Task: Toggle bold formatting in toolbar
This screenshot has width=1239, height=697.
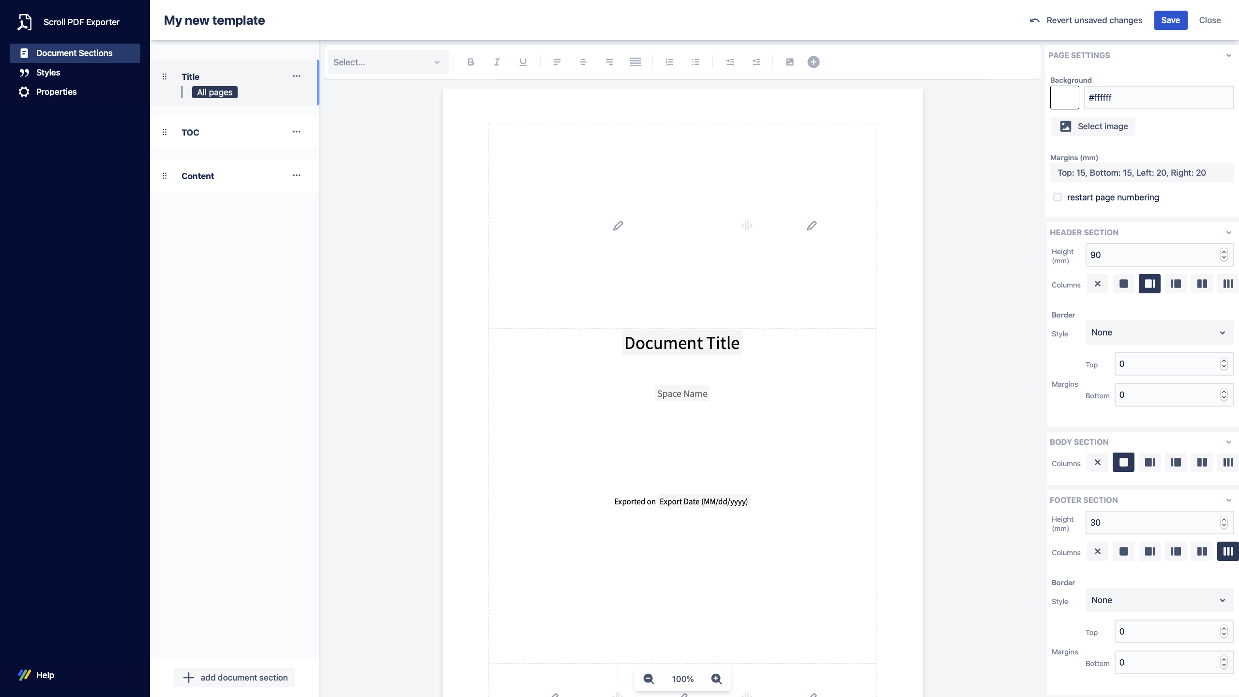Action: (x=470, y=62)
